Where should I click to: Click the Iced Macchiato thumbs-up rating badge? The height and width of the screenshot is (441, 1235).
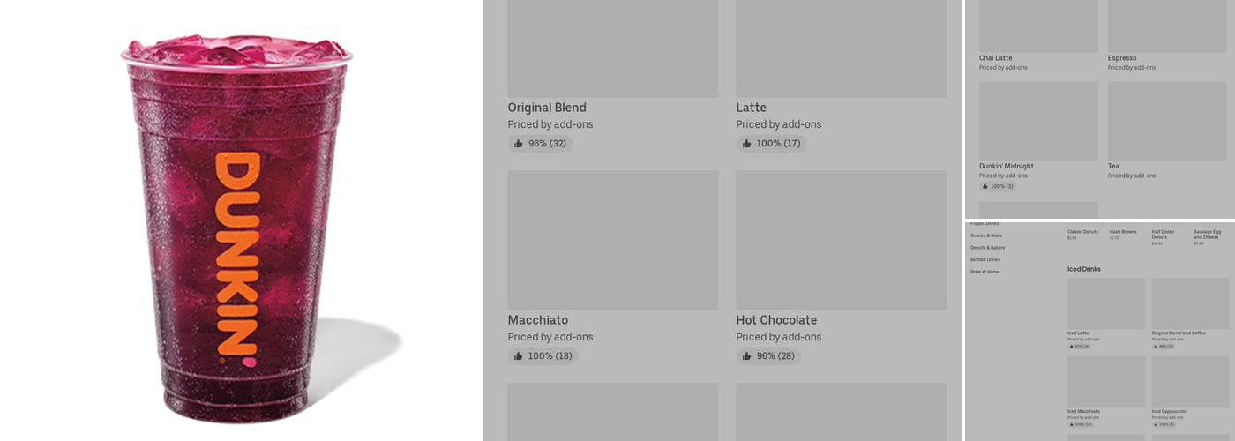pos(1081,424)
